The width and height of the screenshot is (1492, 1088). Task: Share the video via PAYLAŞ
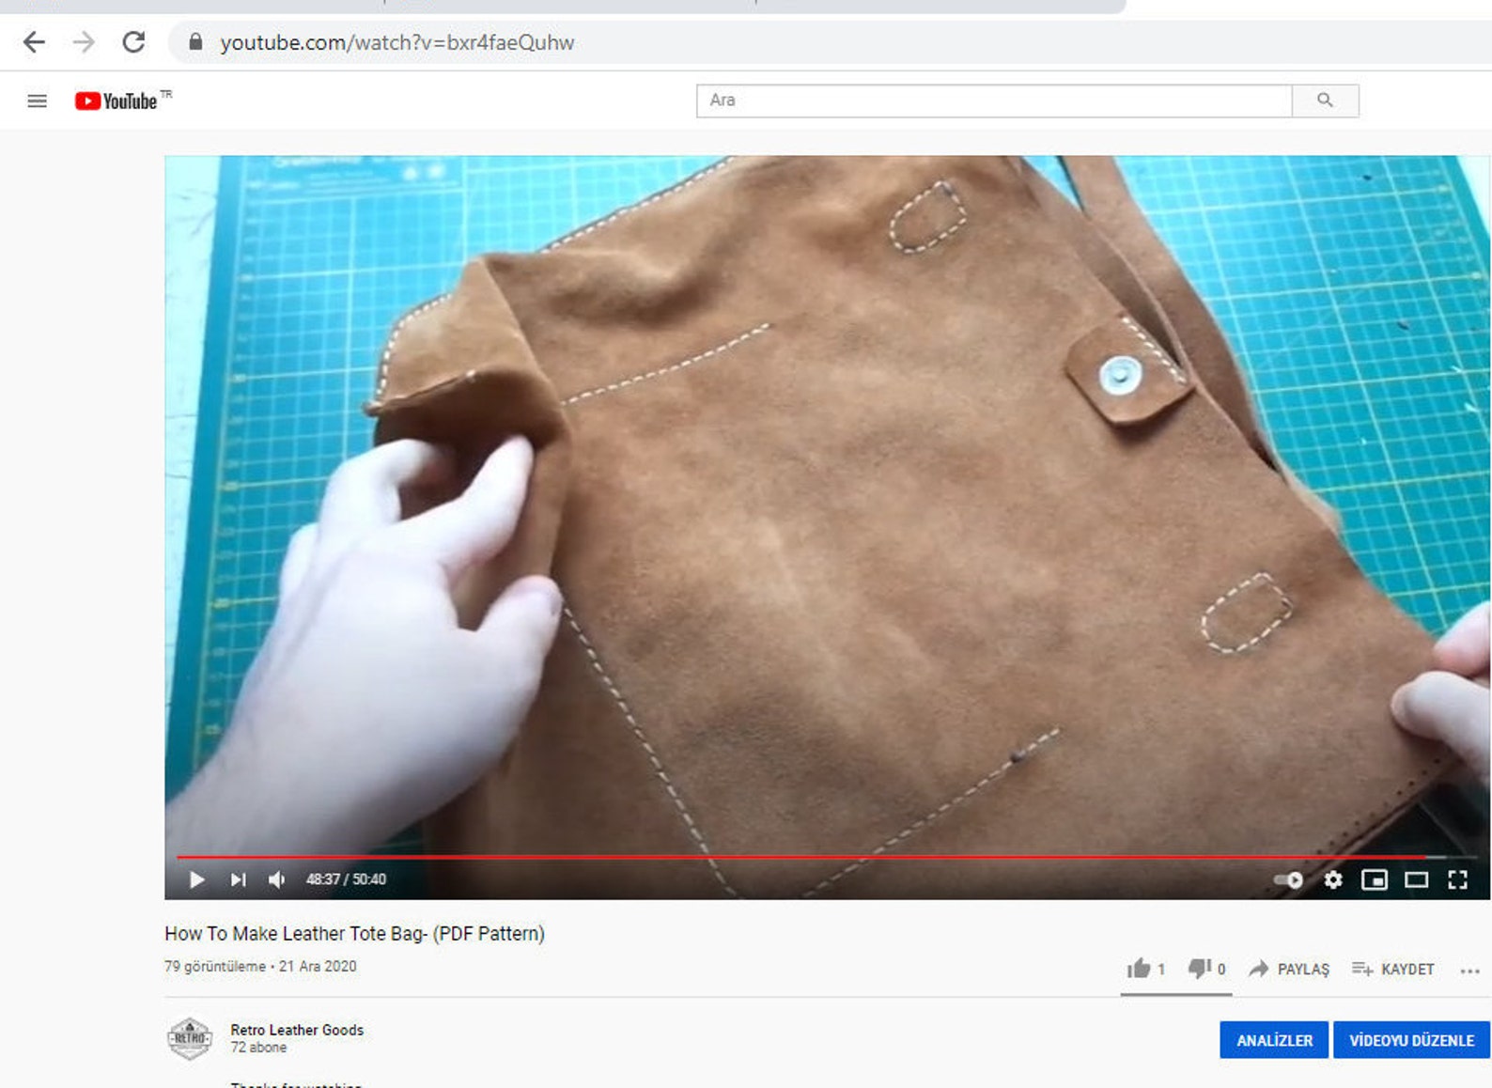point(1289,969)
